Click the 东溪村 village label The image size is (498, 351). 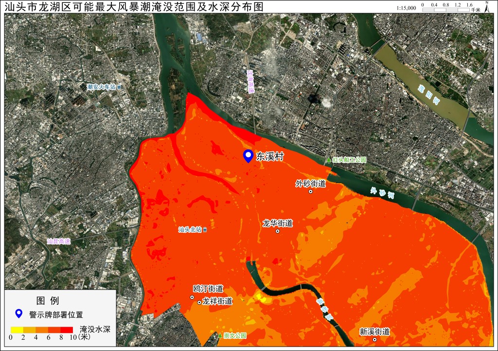tap(270, 156)
